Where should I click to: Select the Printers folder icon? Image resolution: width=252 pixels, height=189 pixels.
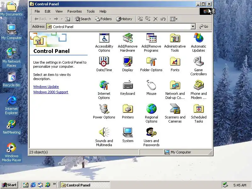pos(128,109)
